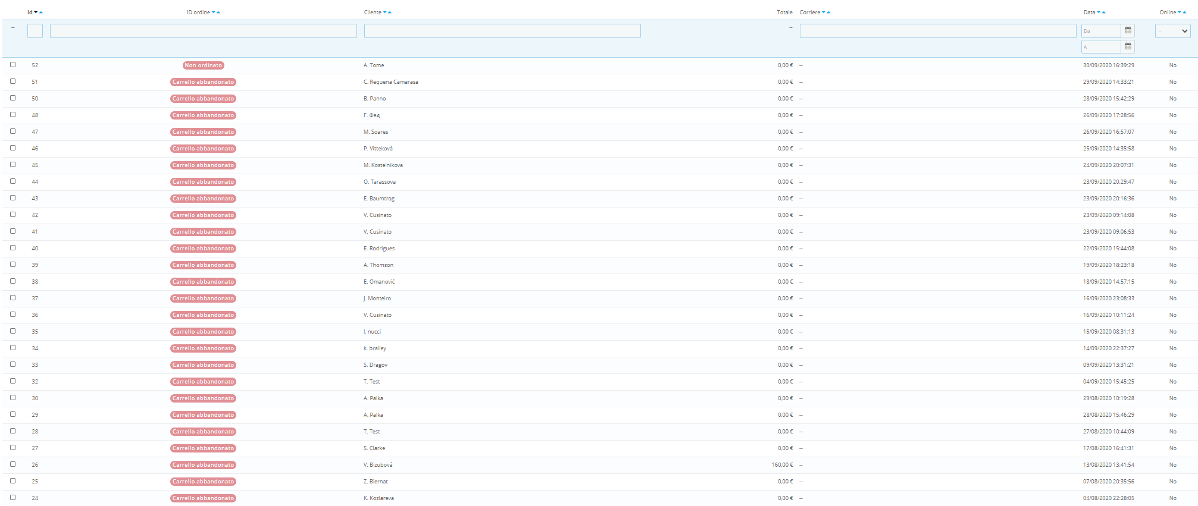
Task: Select the checkbox for cart 51
Action: click(12, 81)
